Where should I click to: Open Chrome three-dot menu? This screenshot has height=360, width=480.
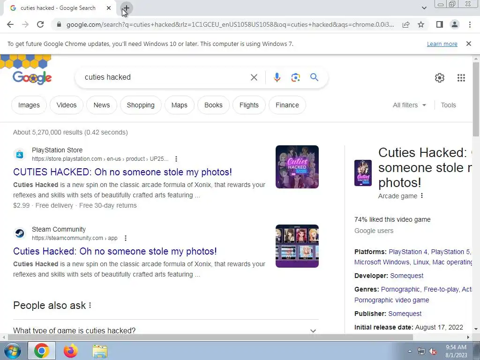pyautogui.click(x=470, y=24)
